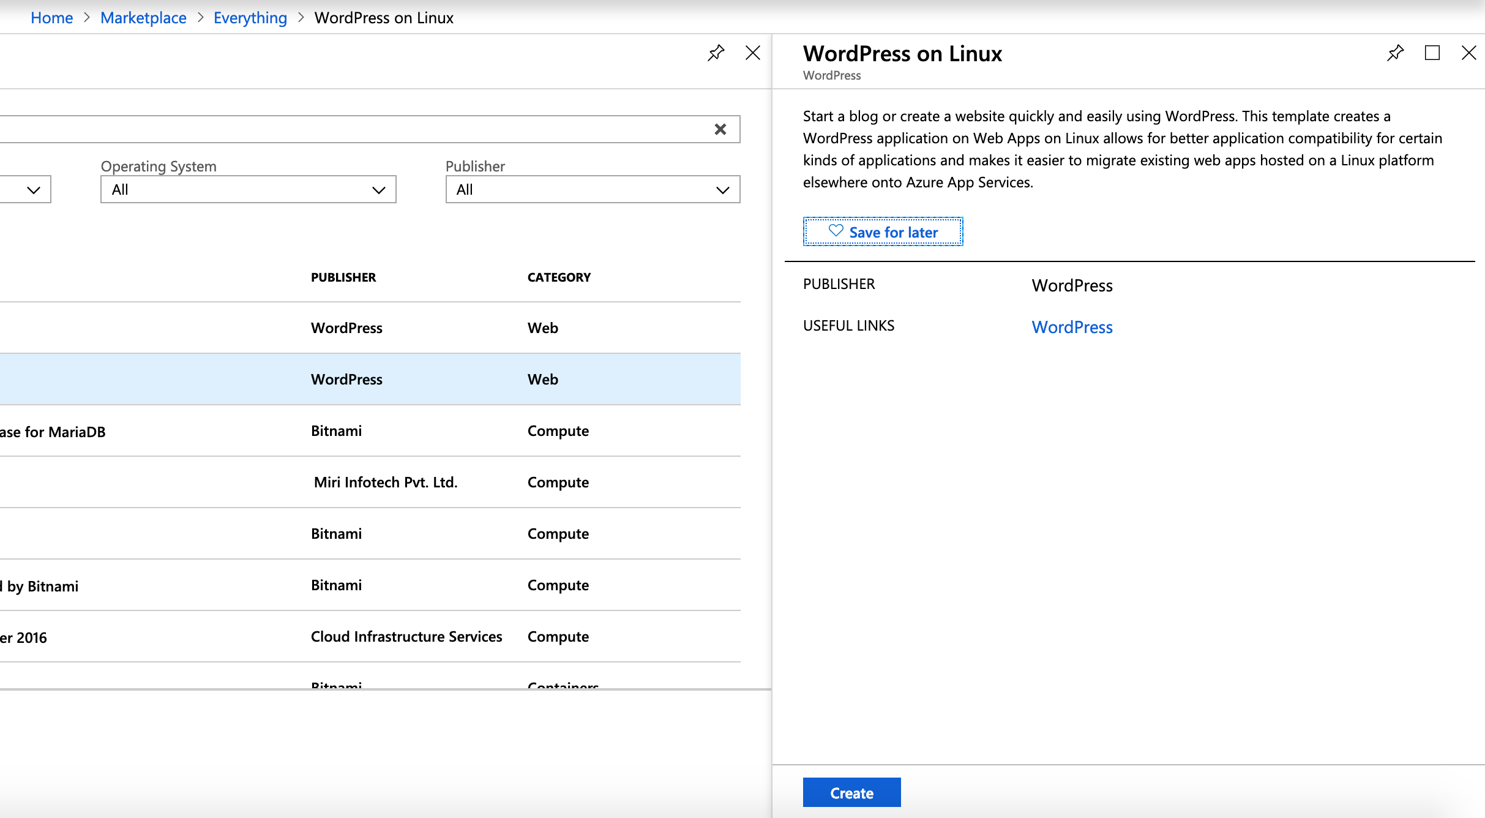Select the Cloud Infrastructure Services row
The width and height of the screenshot is (1485, 818).
[406, 637]
